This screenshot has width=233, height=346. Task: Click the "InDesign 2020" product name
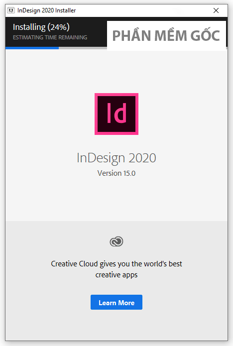tap(116, 158)
